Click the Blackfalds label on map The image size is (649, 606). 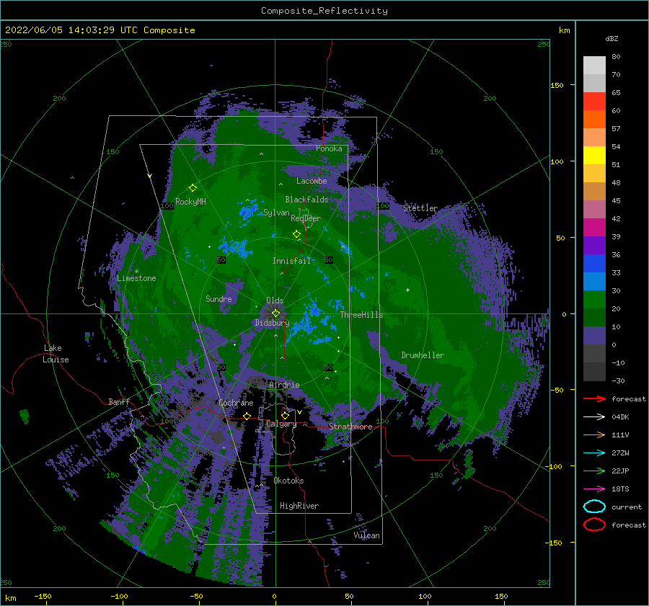(306, 200)
